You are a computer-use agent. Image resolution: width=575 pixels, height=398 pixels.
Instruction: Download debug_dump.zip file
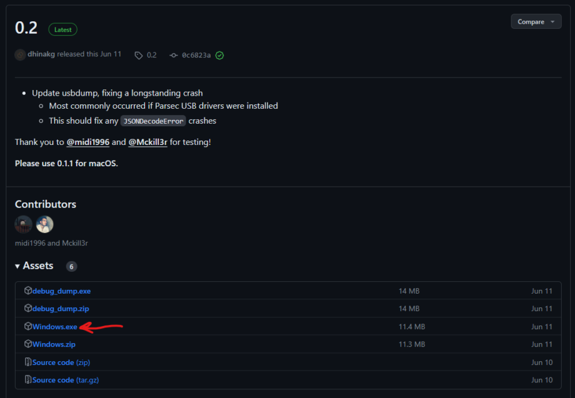(x=61, y=309)
